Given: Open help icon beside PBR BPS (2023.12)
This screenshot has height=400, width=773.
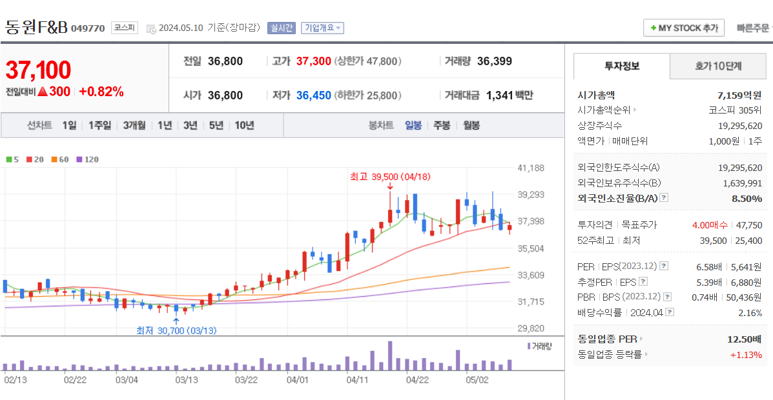Looking at the screenshot, I should (667, 297).
